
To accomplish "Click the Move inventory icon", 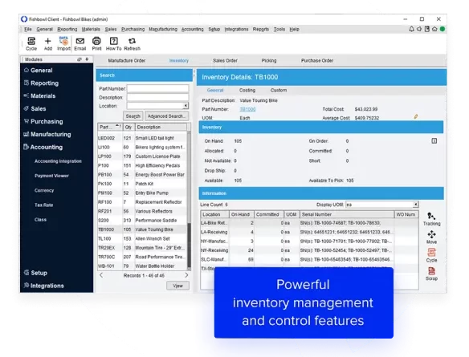I will (431, 237).
